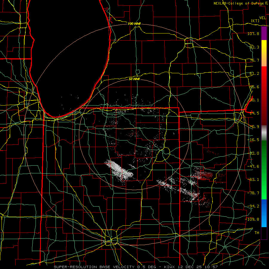This screenshot has height=269, width=269.
Task: Select the -0.9 scale value
Action: point(254,127)
